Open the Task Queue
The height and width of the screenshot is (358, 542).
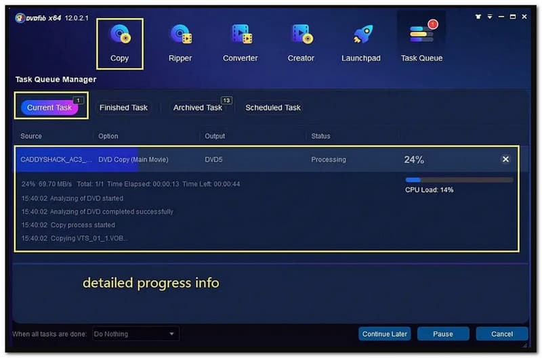[x=421, y=43]
